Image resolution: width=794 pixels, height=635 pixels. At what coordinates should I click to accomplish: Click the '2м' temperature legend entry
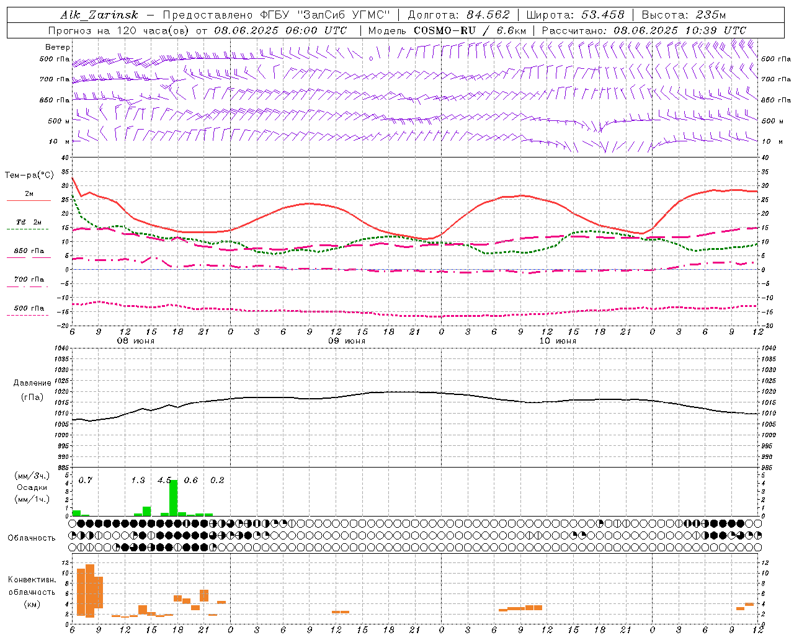coord(29,193)
